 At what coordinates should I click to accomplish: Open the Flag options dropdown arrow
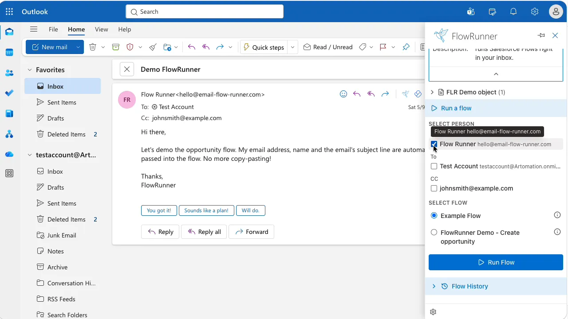click(x=393, y=47)
